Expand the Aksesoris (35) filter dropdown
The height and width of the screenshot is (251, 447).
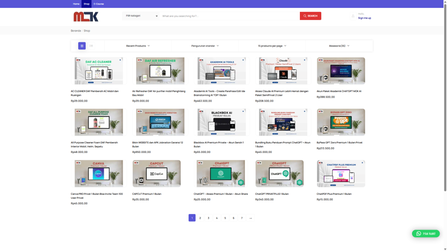[x=339, y=46]
